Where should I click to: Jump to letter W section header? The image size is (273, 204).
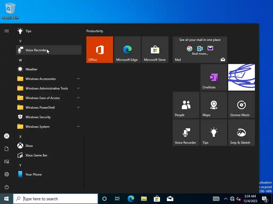click(x=20, y=60)
